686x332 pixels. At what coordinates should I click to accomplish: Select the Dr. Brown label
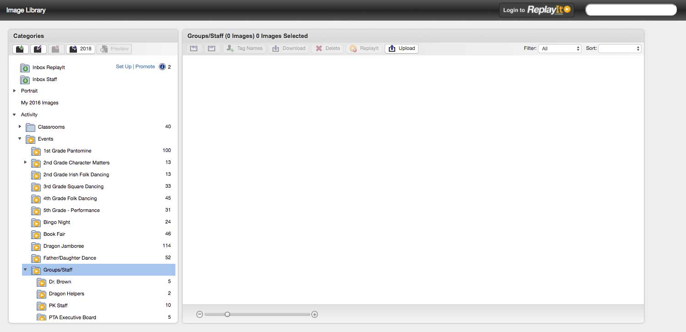(60, 282)
